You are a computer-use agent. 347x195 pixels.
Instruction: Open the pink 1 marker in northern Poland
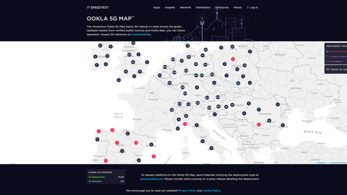click(x=233, y=59)
